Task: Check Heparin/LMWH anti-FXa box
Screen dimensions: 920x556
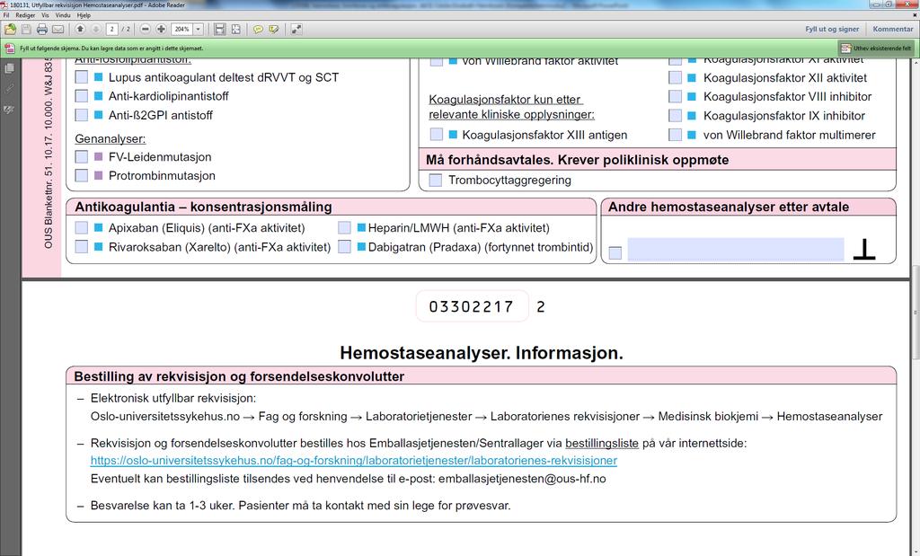Action: click(344, 227)
